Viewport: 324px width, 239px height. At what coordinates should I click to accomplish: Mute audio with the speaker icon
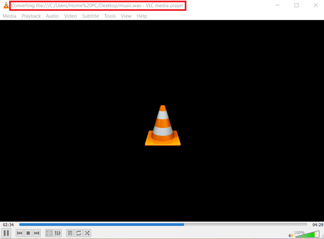coord(291,235)
